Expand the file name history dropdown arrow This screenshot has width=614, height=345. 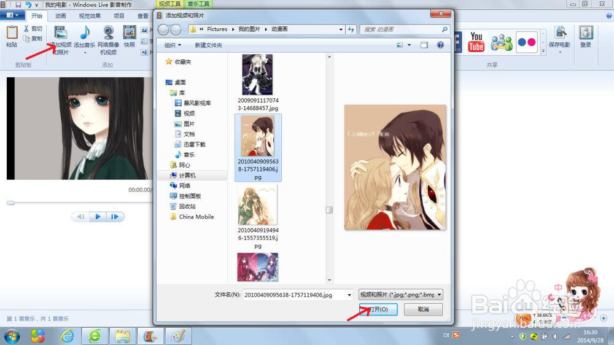click(349, 295)
